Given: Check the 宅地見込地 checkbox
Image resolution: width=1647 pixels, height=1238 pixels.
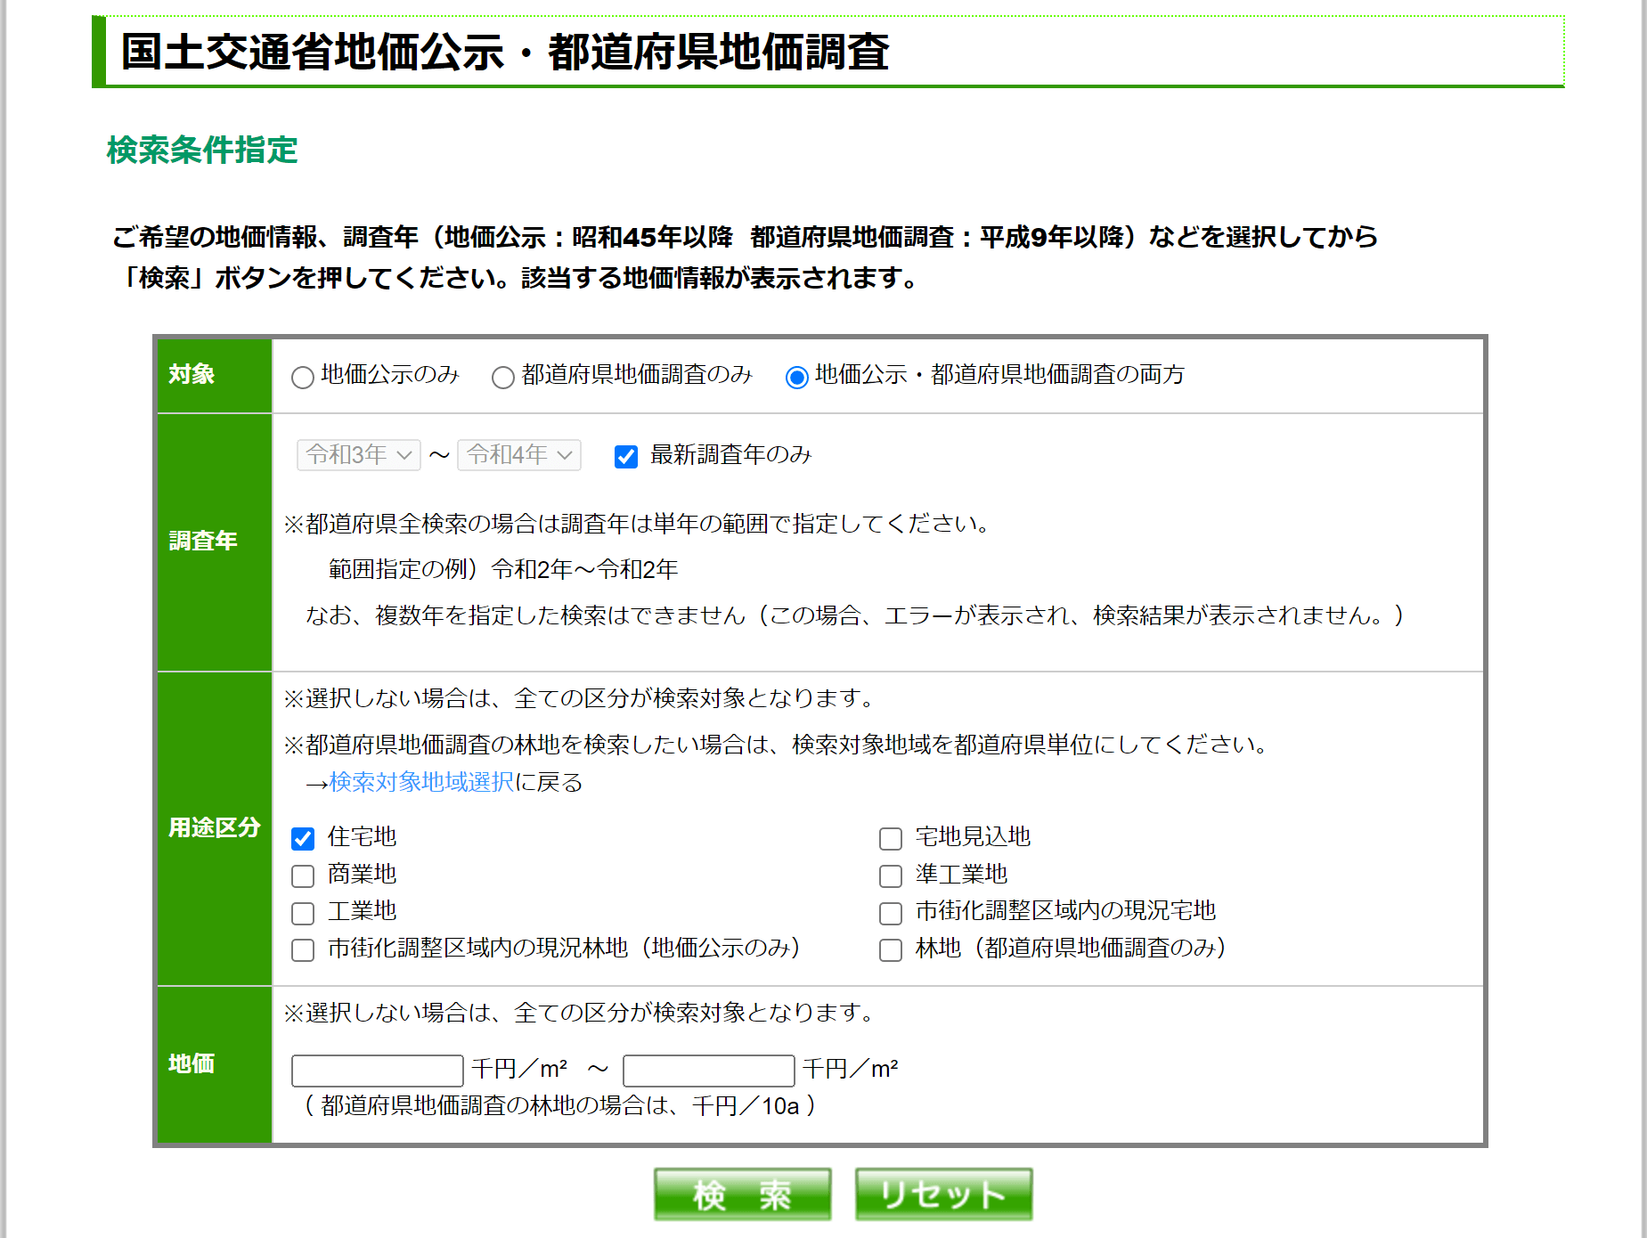Looking at the screenshot, I should coord(891,838).
